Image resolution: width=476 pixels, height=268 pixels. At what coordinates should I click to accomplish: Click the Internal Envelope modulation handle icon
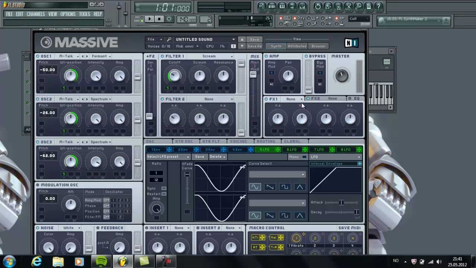(x=360, y=164)
